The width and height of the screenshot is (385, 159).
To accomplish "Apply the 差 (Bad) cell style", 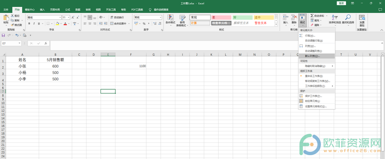I will point(221,18).
